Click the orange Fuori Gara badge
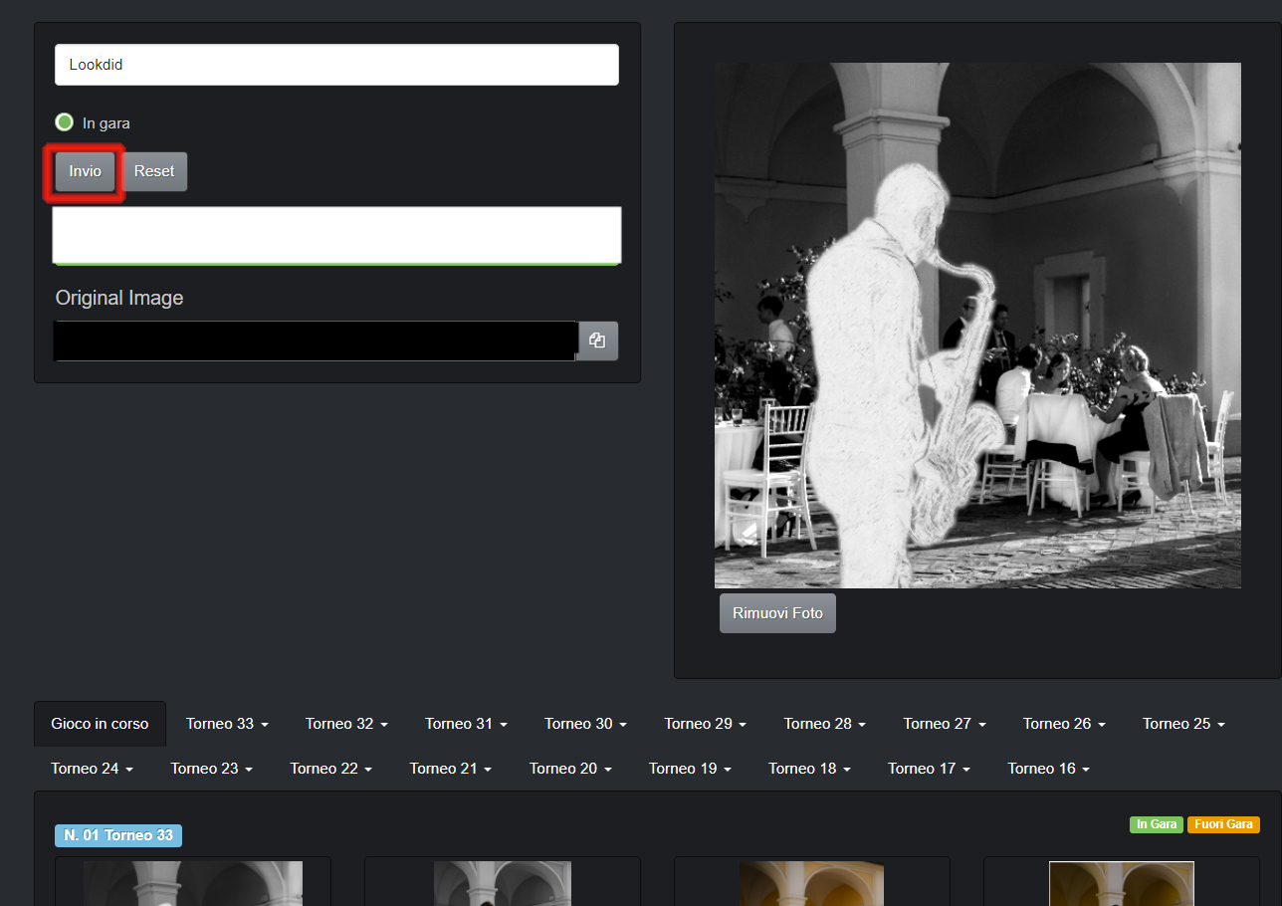1282x906 pixels. coord(1223,824)
